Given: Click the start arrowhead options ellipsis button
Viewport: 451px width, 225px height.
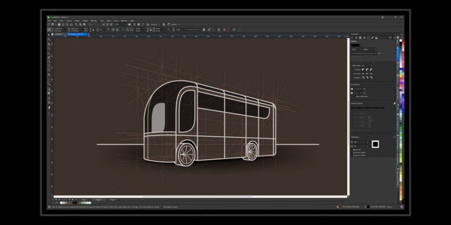Looking at the screenshot, I should (364, 89).
